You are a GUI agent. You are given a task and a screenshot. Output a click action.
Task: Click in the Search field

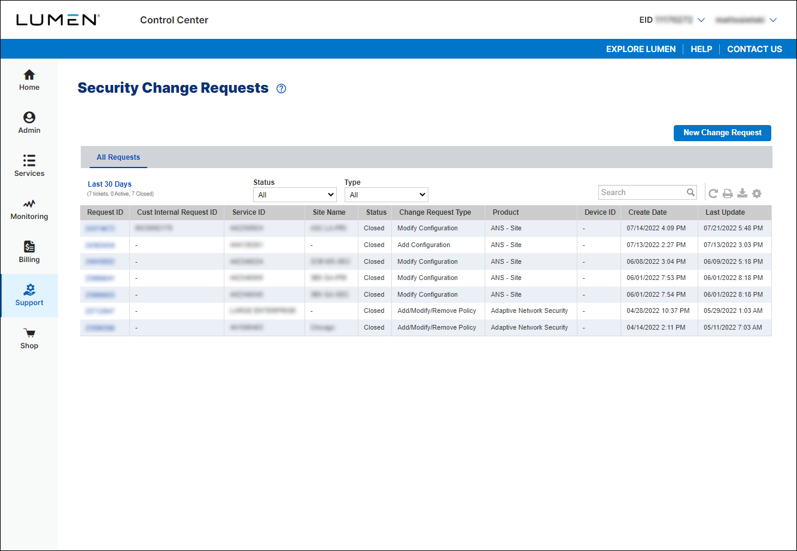(642, 192)
